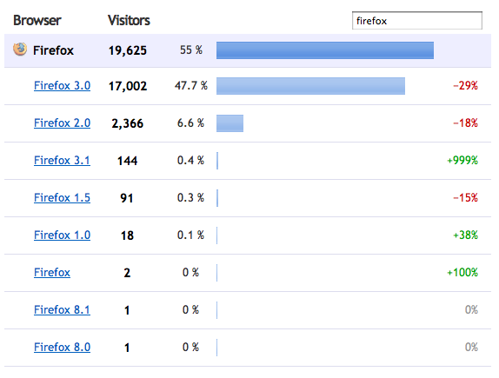This screenshot has height=378, width=499.
Task: Select the Firefox 2.0 6.6 % bar
Action: pyautogui.click(x=230, y=123)
